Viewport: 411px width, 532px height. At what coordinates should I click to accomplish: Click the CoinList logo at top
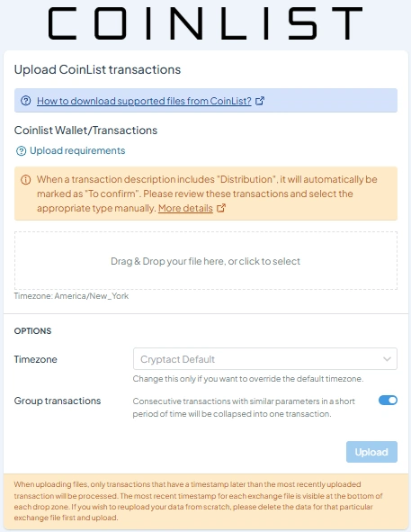point(205,23)
